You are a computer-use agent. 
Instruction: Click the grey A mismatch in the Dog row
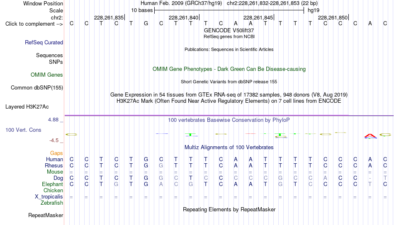(x=325, y=178)
